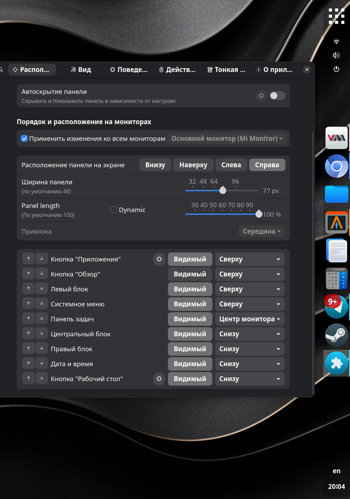Launch VMware from the dock
The width and height of the screenshot is (350, 499).
tap(336, 138)
